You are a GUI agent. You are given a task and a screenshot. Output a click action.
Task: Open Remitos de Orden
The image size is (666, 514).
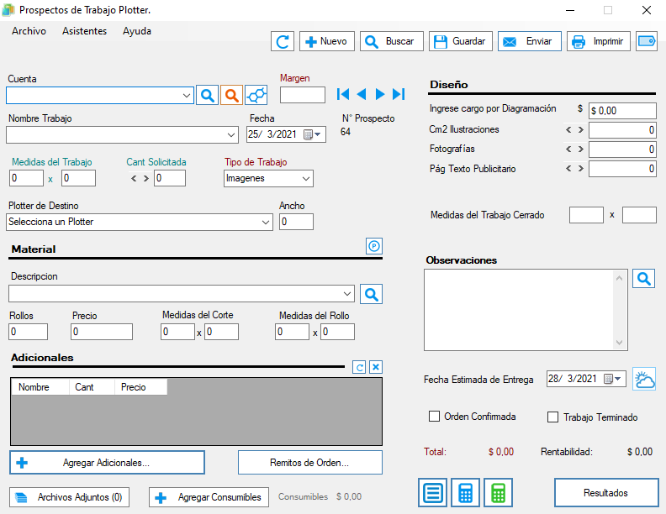coord(310,462)
